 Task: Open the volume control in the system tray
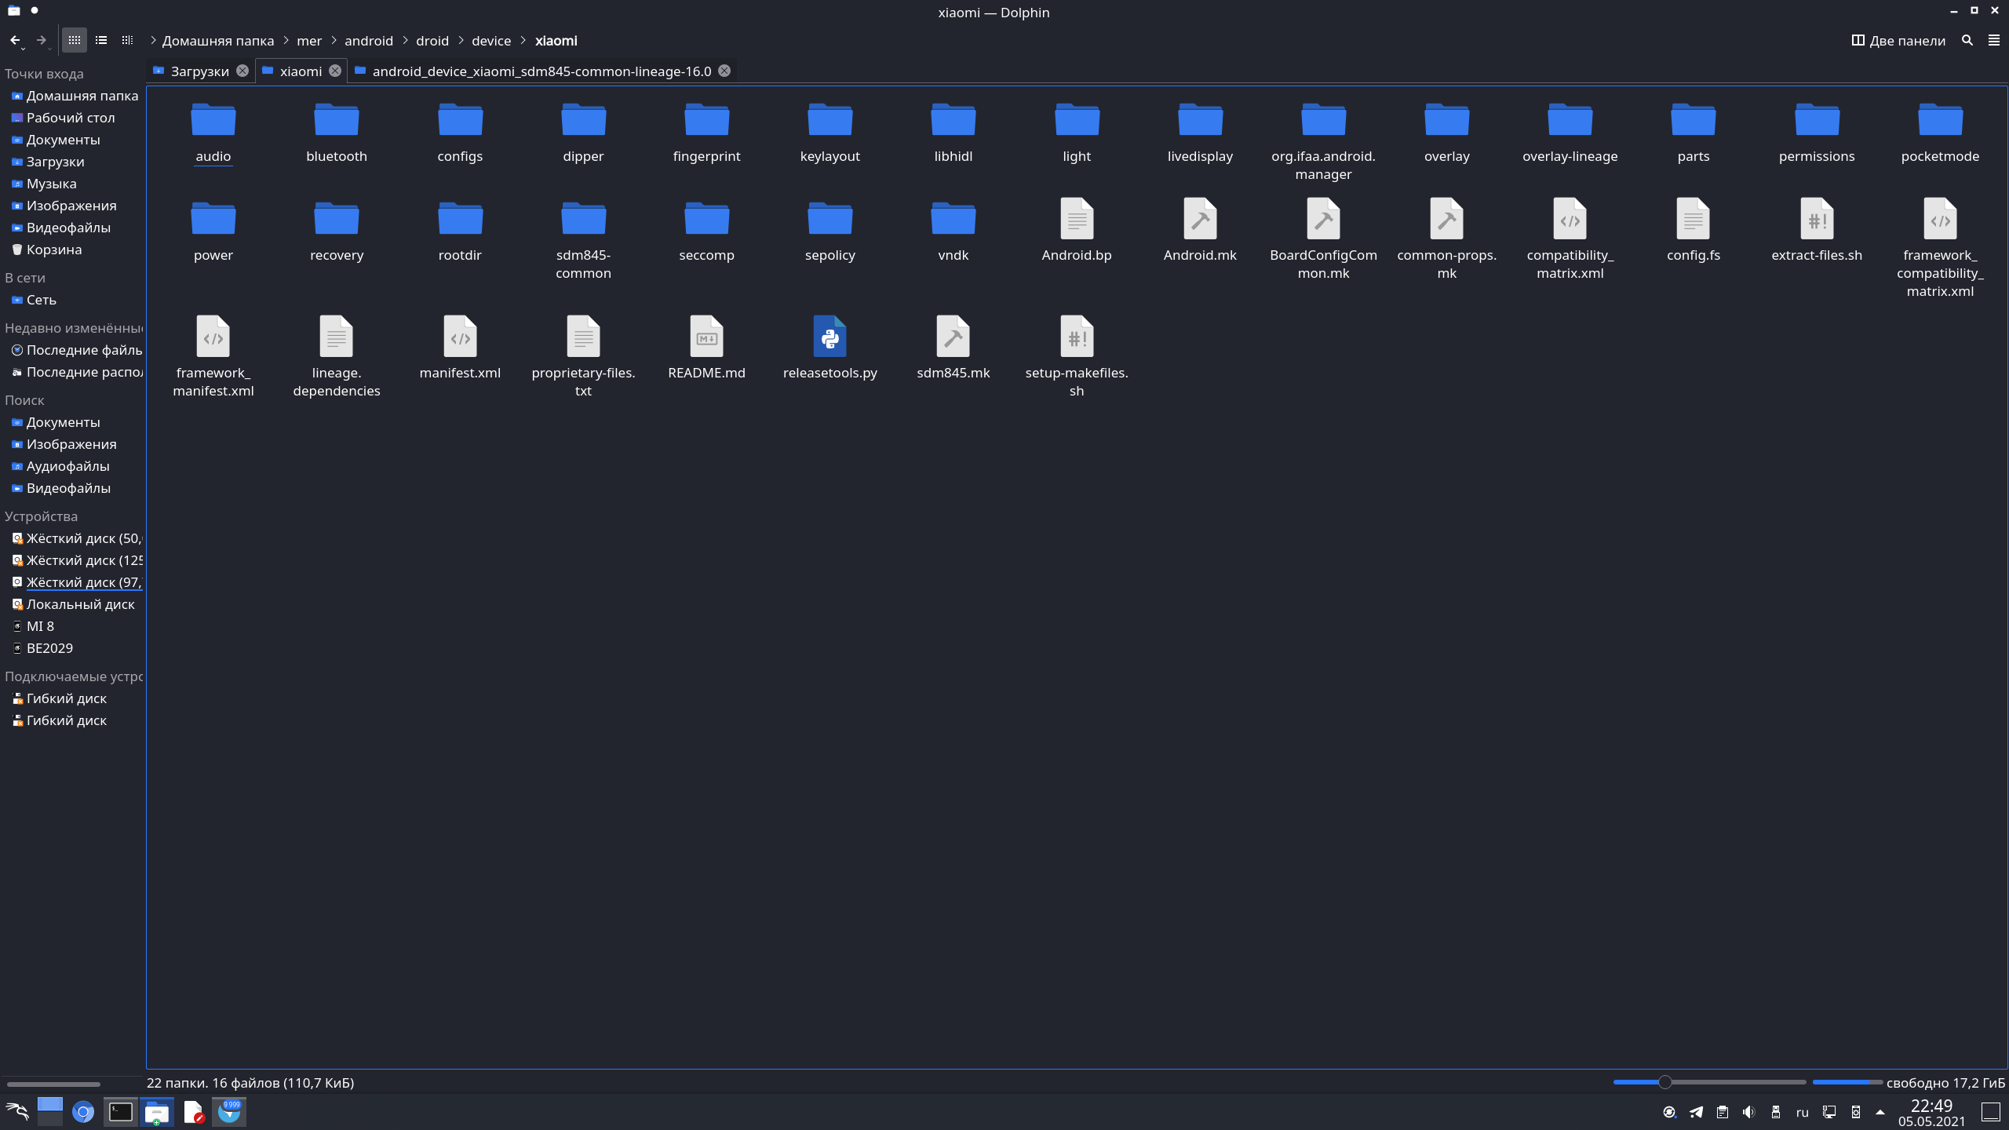(1748, 1112)
